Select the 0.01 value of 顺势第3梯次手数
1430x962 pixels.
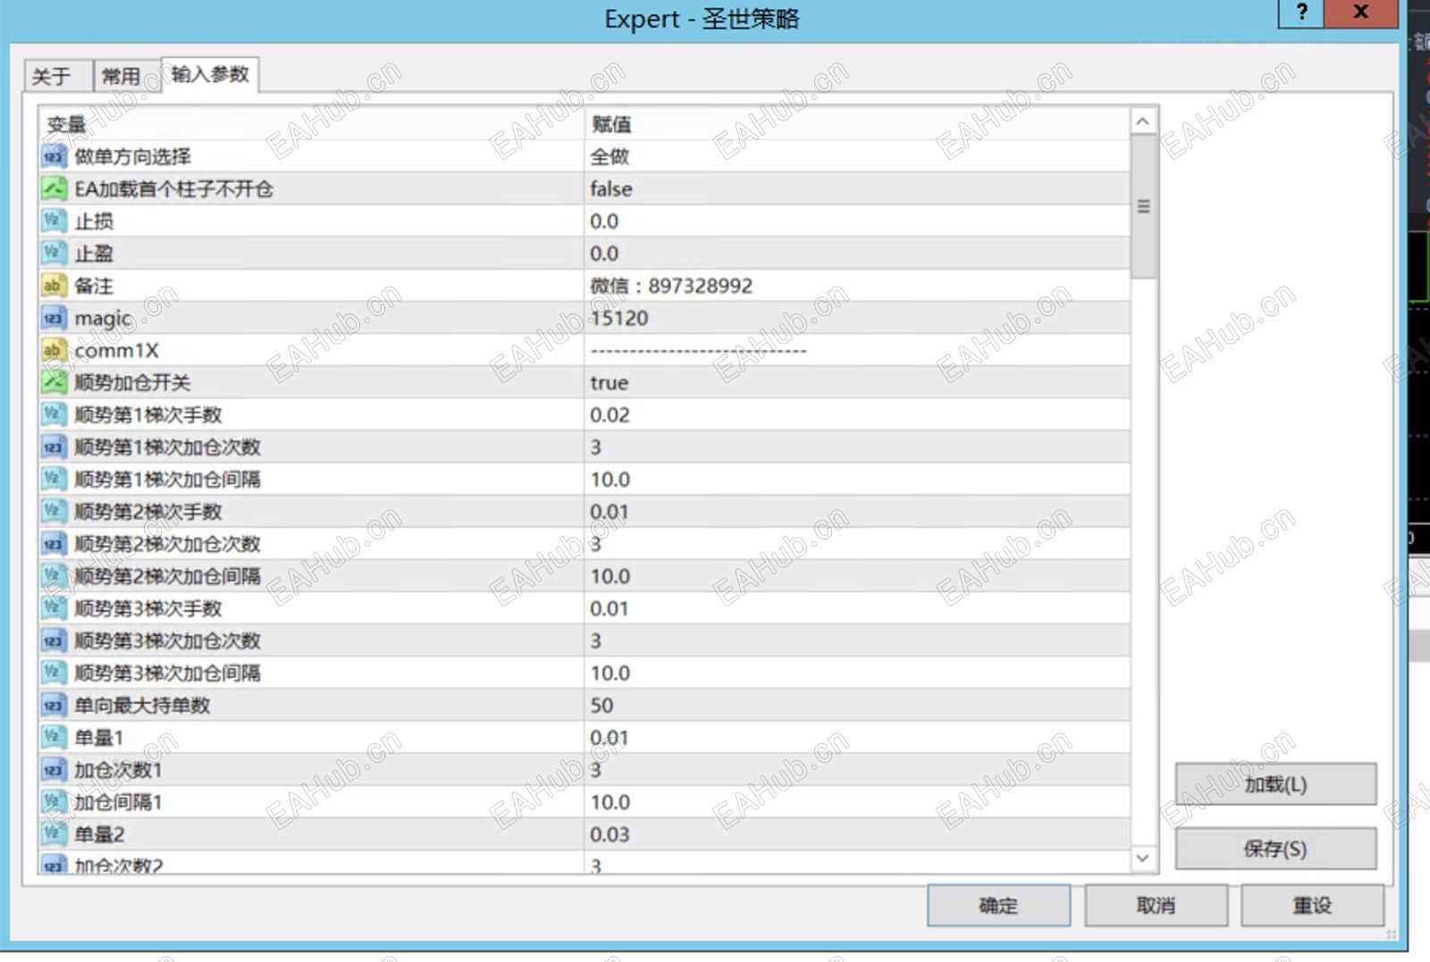tap(610, 608)
